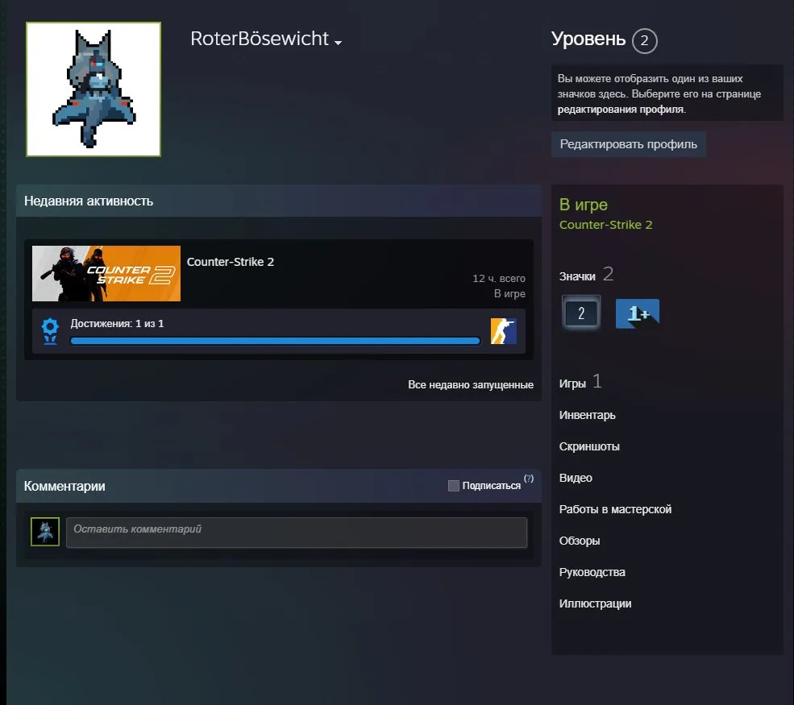Click the blue 1+ community badge
The image size is (794, 705).
coord(638,313)
